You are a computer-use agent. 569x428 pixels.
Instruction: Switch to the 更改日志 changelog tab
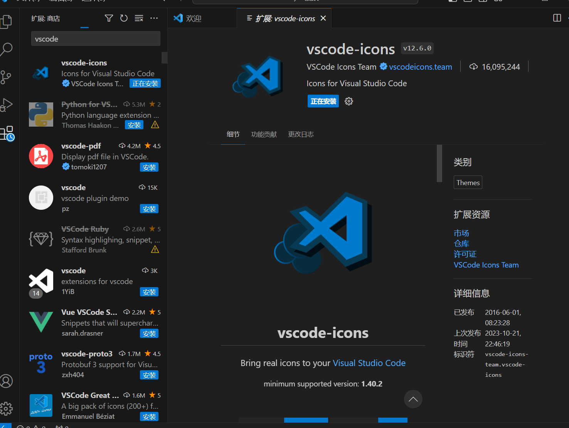click(x=301, y=134)
